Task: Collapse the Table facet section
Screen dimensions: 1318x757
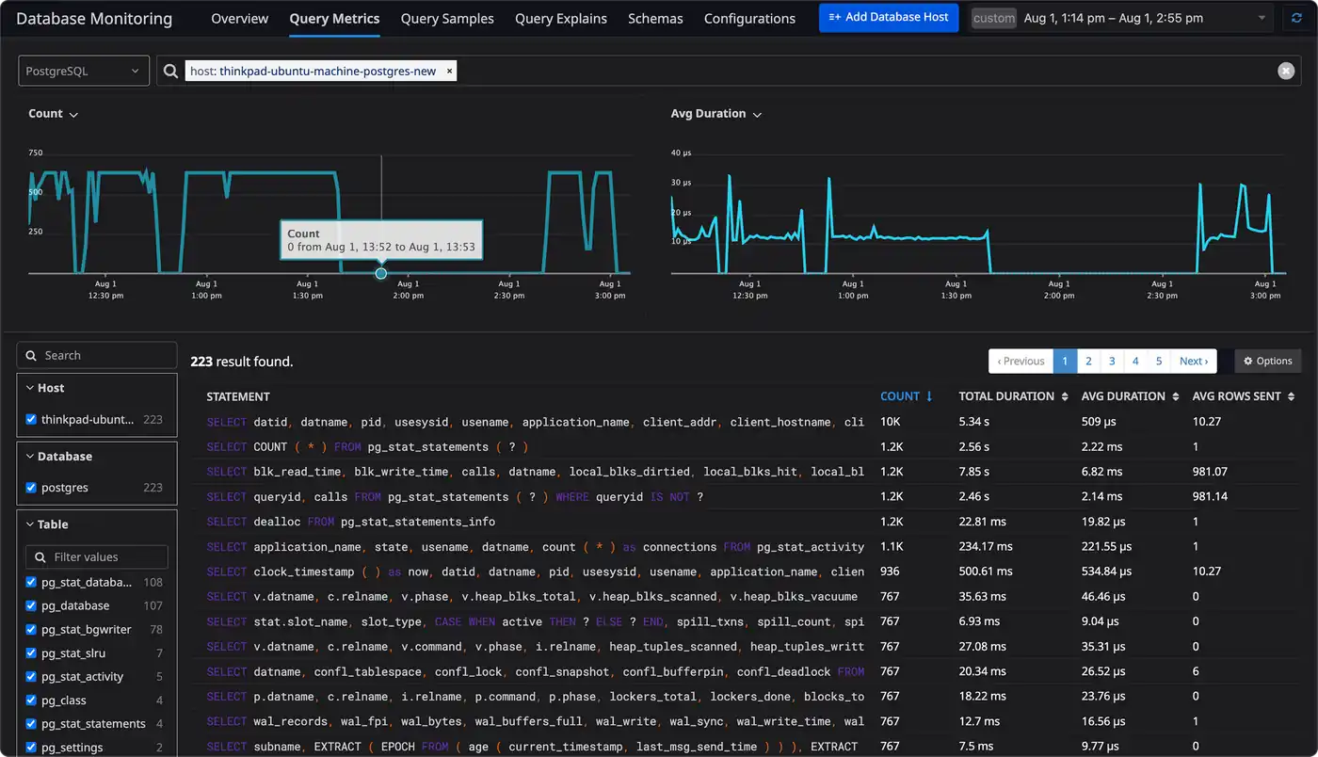Action: [29, 524]
